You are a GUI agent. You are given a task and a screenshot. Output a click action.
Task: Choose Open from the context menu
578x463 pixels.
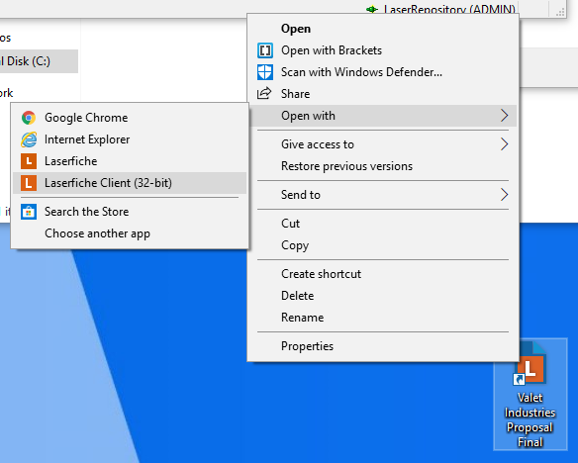click(x=383, y=29)
